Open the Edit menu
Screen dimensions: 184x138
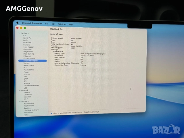tap(53, 24)
